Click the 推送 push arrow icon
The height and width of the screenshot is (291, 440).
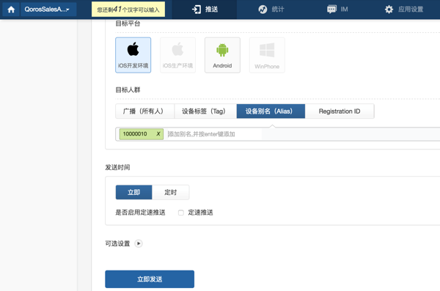[x=197, y=10]
